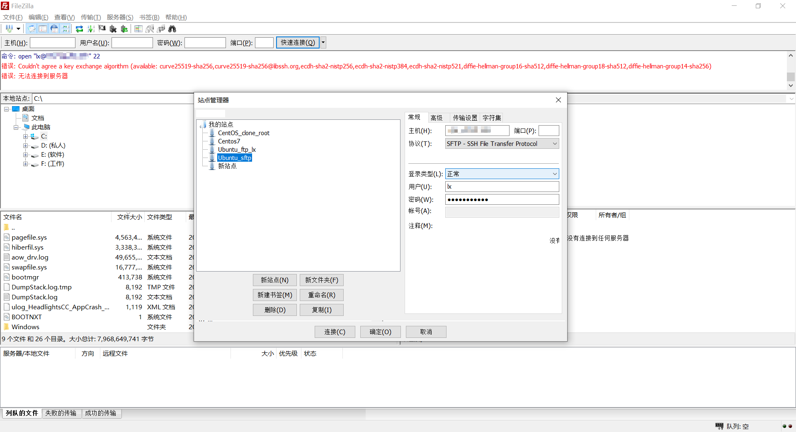This screenshot has width=796, height=432.
Task: Expand the D: (私人) drive node
Action: 26,146
